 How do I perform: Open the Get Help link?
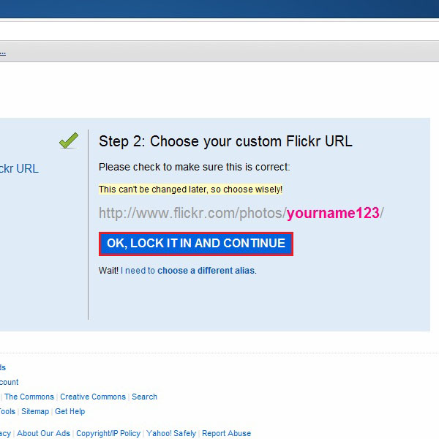pyautogui.click(x=70, y=411)
